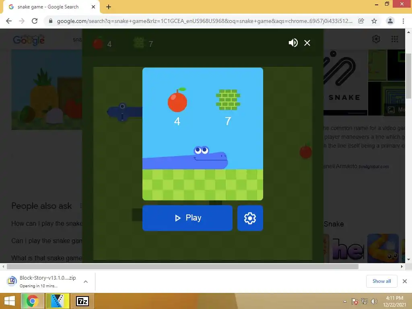Select the snake game Google Search tab
The image size is (412, 309).
click(x=48, y=7)
